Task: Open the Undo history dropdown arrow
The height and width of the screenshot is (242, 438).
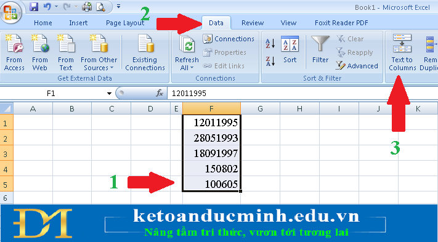Action: 56,7
